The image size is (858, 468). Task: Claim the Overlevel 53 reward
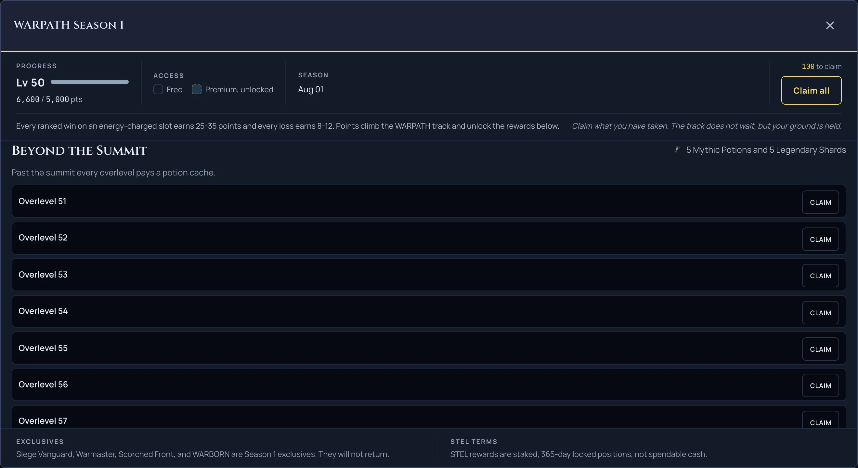pos(820,276)
